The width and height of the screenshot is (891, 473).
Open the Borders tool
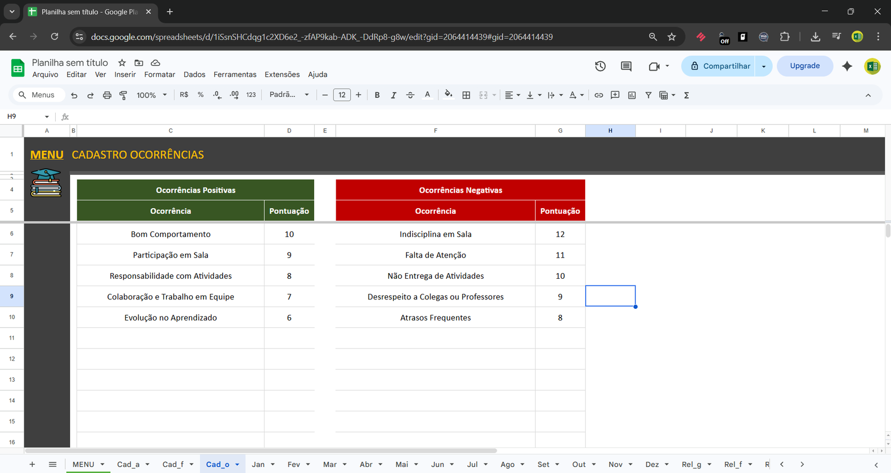point(466,95)
